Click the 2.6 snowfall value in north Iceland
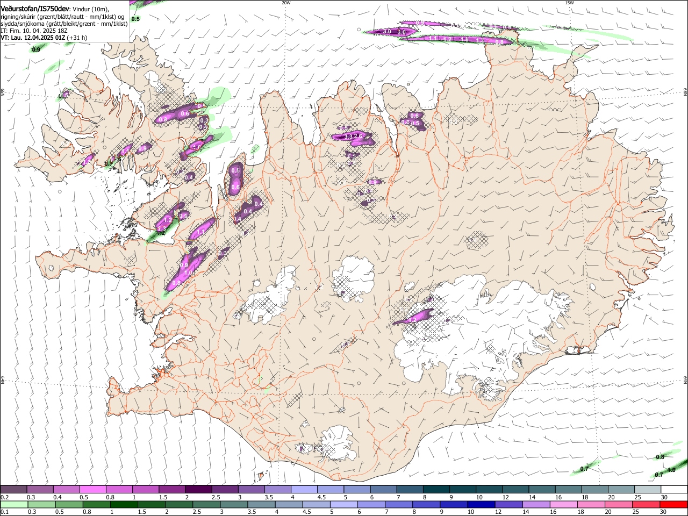Image resolution: width=688 pixels, height=516 pixels. (x=359, y=135)
